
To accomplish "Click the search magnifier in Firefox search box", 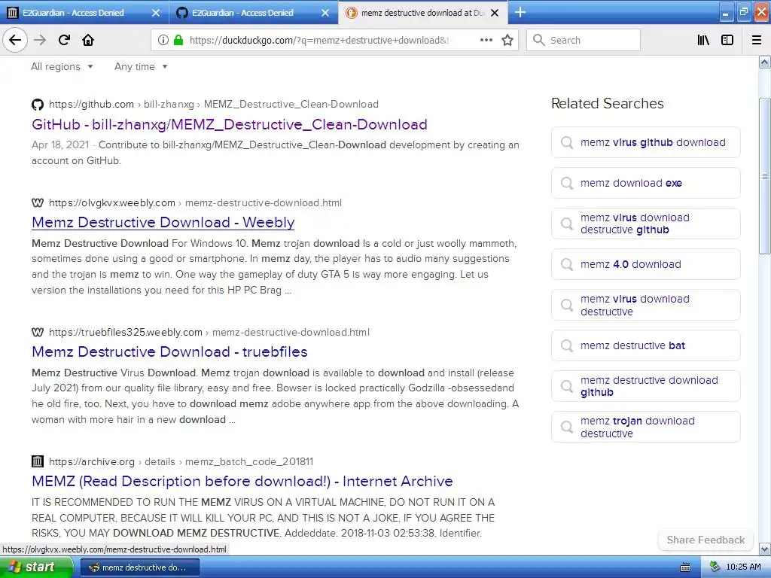I will 539,41.
